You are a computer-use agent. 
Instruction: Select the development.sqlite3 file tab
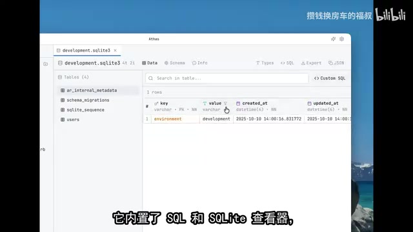(87, 50)
